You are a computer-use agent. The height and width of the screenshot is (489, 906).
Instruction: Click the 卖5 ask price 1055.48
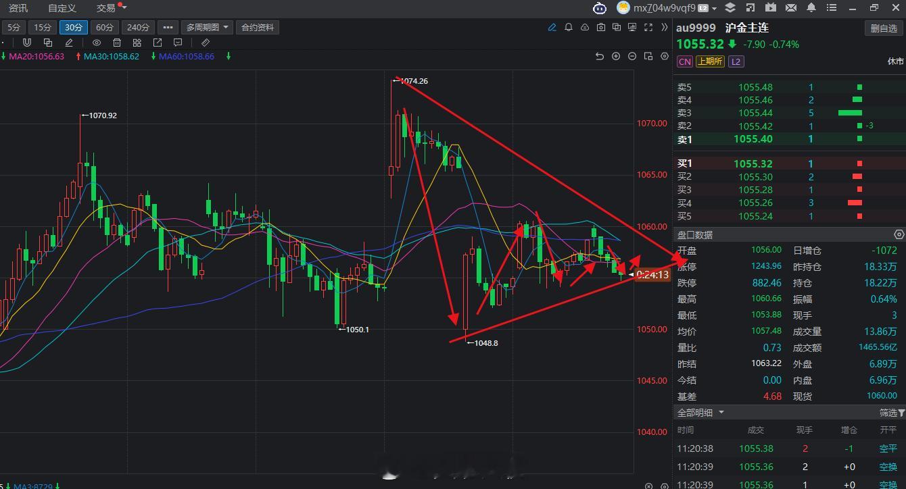(x=755, y=87)
